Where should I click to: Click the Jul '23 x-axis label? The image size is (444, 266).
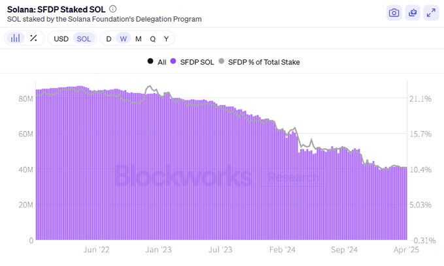click(220, 250)
